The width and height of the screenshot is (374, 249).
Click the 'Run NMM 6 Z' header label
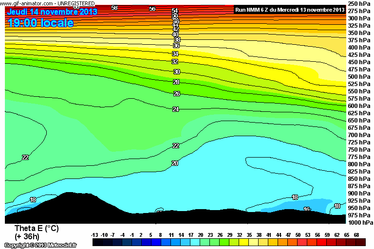(289, 9)
